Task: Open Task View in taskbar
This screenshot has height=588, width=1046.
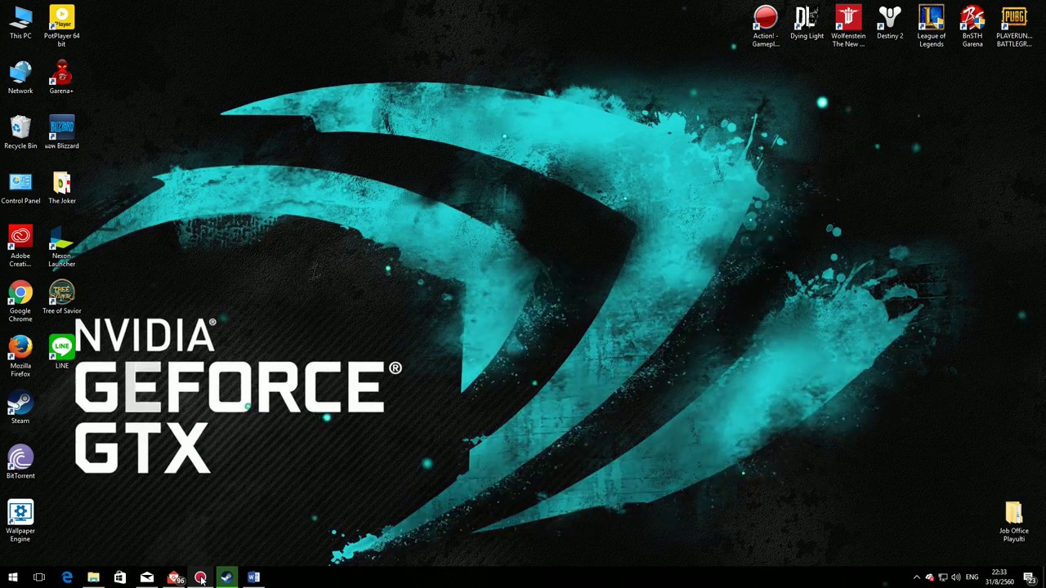Action: [x=39, y=577]
